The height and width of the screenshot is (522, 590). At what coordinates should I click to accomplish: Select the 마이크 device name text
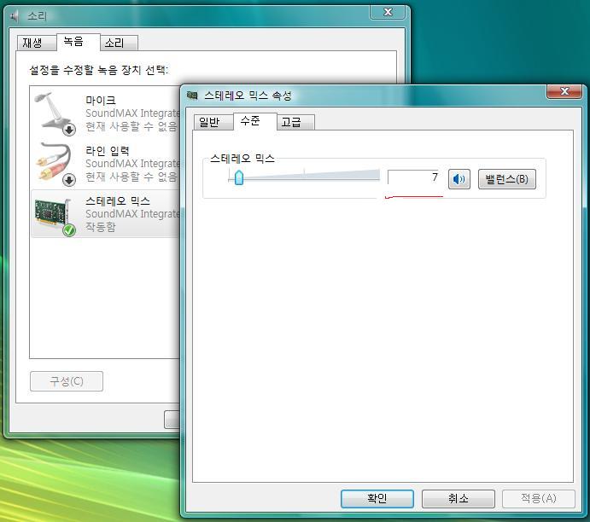[x=101, y=101]
